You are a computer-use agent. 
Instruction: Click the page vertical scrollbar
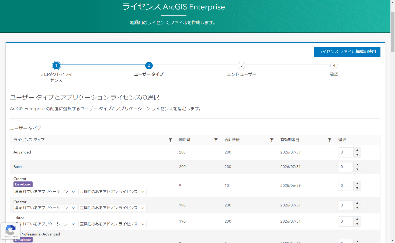pyautogui.click(x=393, y=32)
